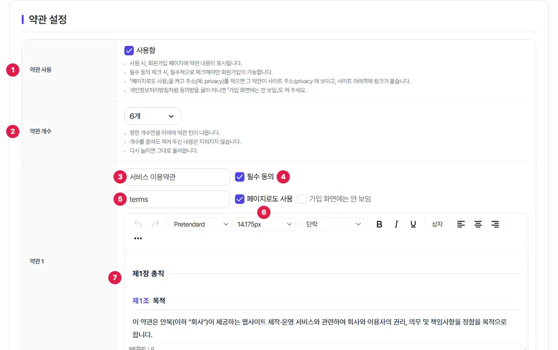Click the help line starting 개수를 줄여도
The image size is (558, 350).
(x=185, y=142)
